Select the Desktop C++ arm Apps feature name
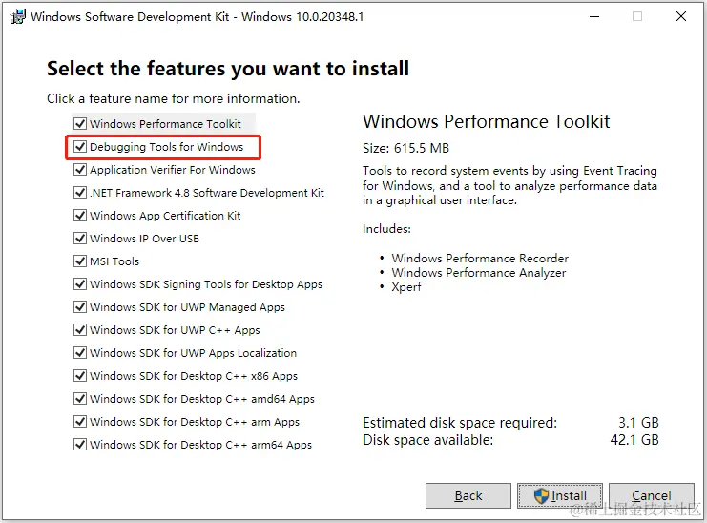707x523 pixels. pos(195,422)
